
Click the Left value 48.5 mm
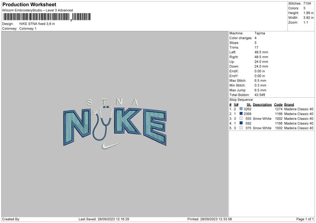(261, 52)
